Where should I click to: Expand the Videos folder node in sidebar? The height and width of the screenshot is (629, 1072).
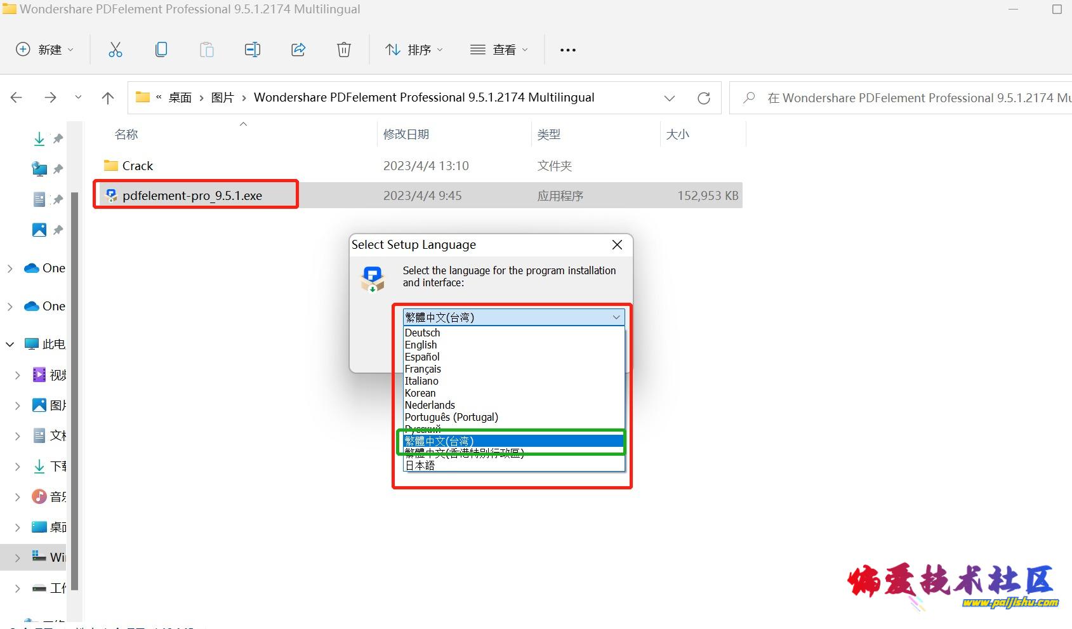pyautogui.click(x=17, y=375)
